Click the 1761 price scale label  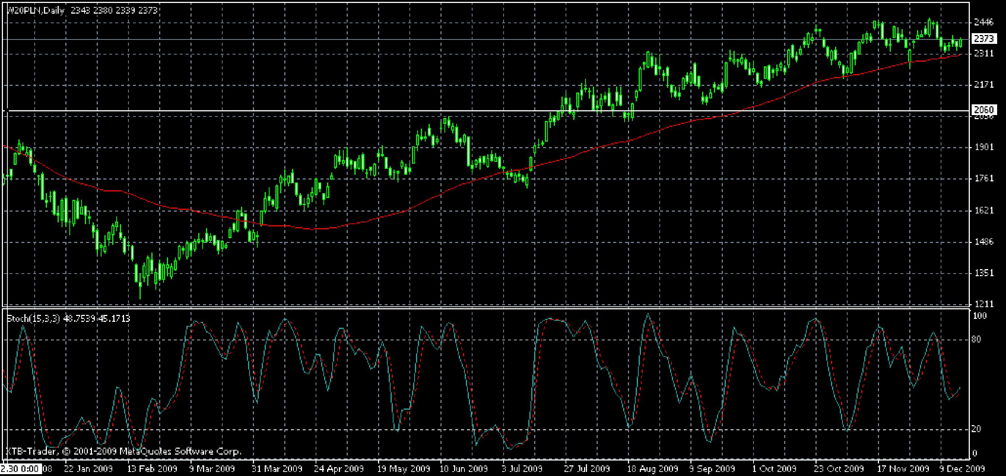(x=984, y=179)
